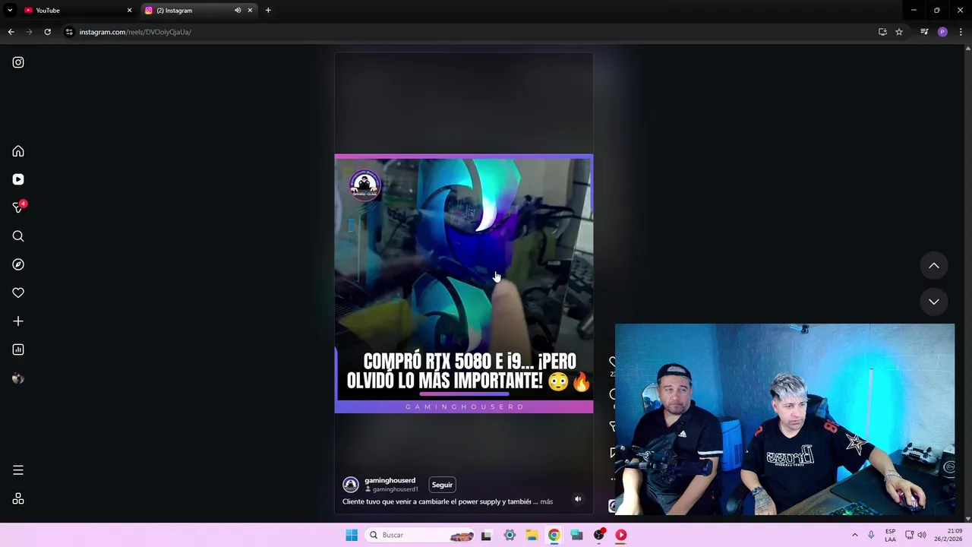
Task: Show hidden system tray icons
Action: point(854,535)
